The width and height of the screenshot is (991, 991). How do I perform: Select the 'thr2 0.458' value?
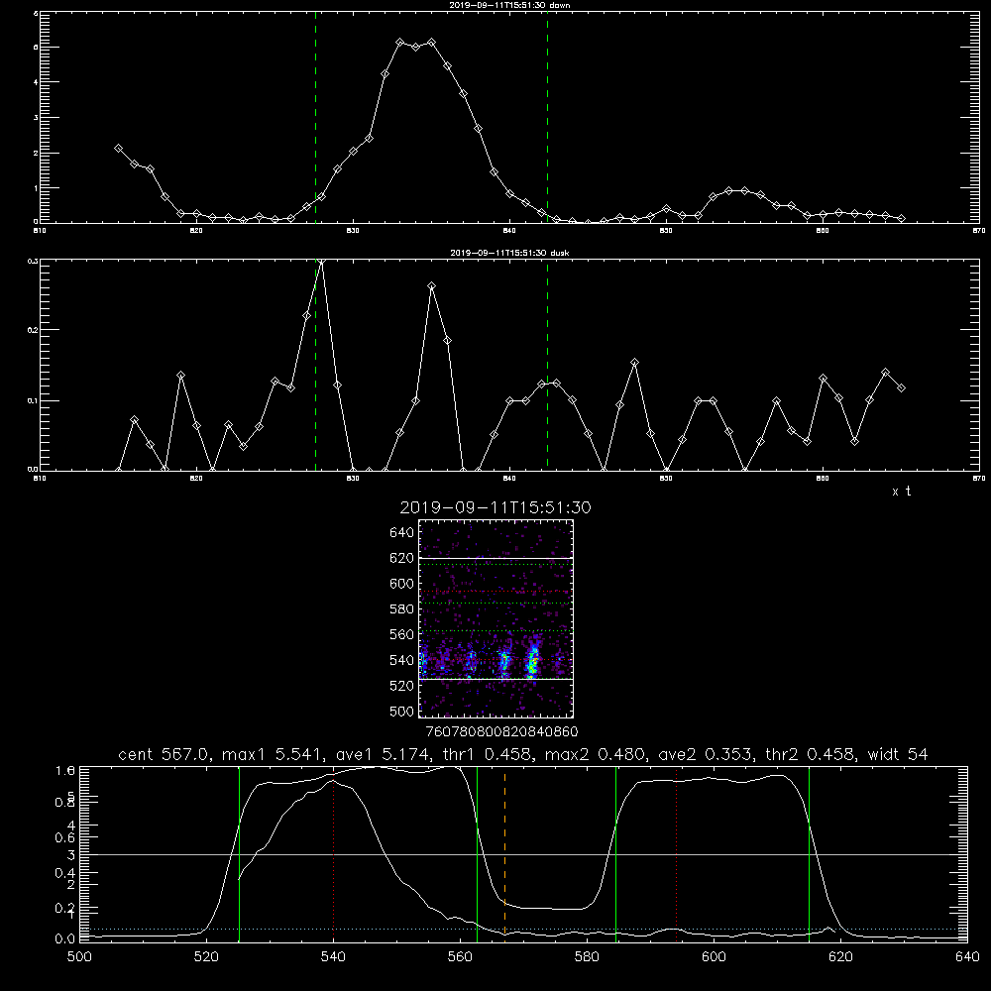pyautogui.click(x=812, y=754)
